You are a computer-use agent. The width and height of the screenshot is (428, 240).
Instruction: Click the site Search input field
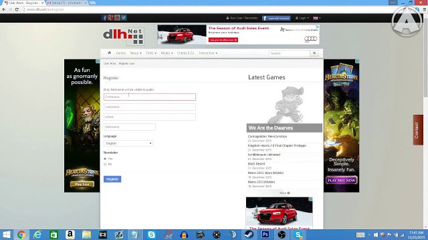290,53
